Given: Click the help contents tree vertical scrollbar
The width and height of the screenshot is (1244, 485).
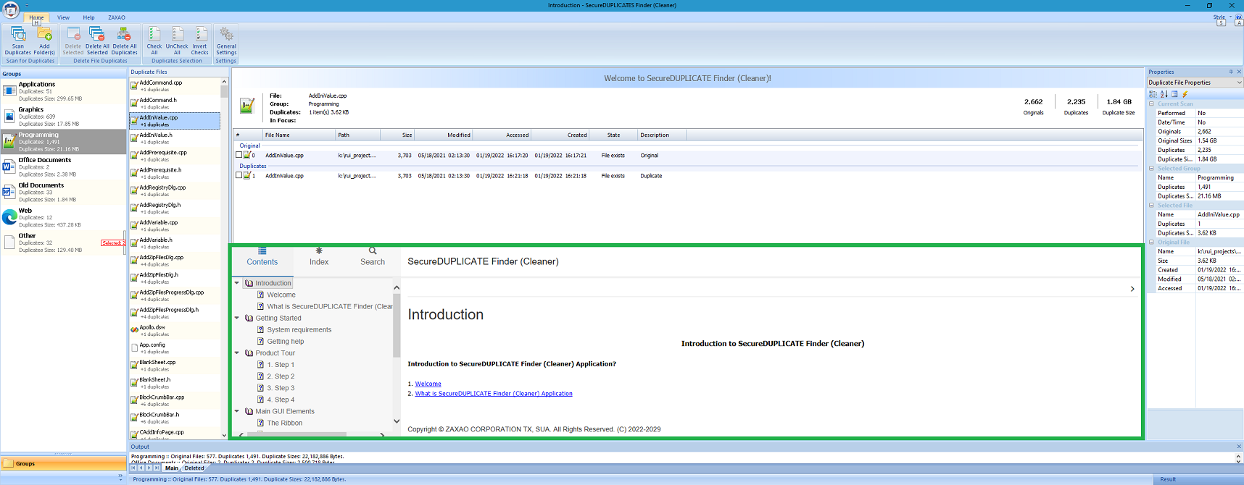Looking at the screenshot, I should point(397,356).
